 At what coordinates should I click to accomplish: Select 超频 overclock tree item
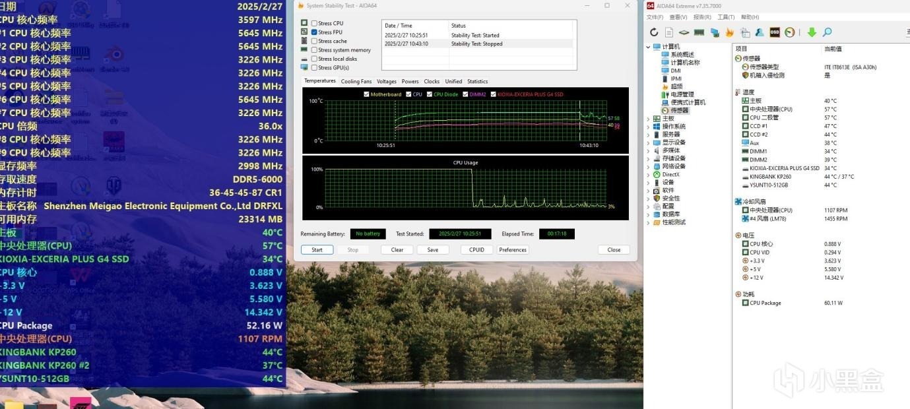[x=677, y=86]
